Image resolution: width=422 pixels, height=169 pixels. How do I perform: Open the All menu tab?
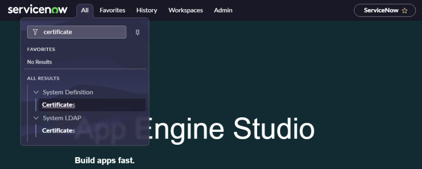85,11
